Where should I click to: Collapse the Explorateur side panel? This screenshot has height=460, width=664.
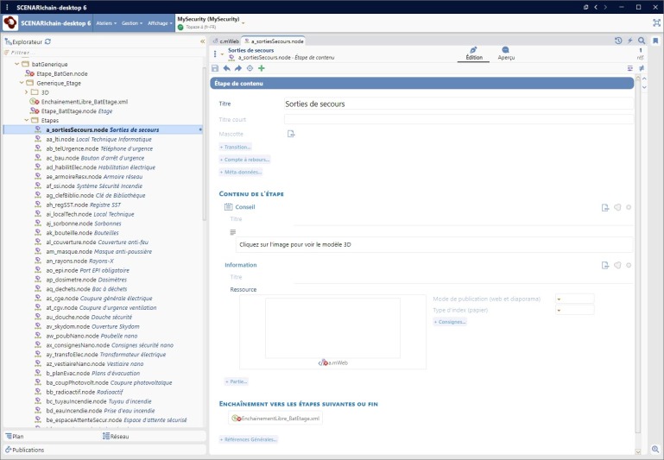pos(202,41)
